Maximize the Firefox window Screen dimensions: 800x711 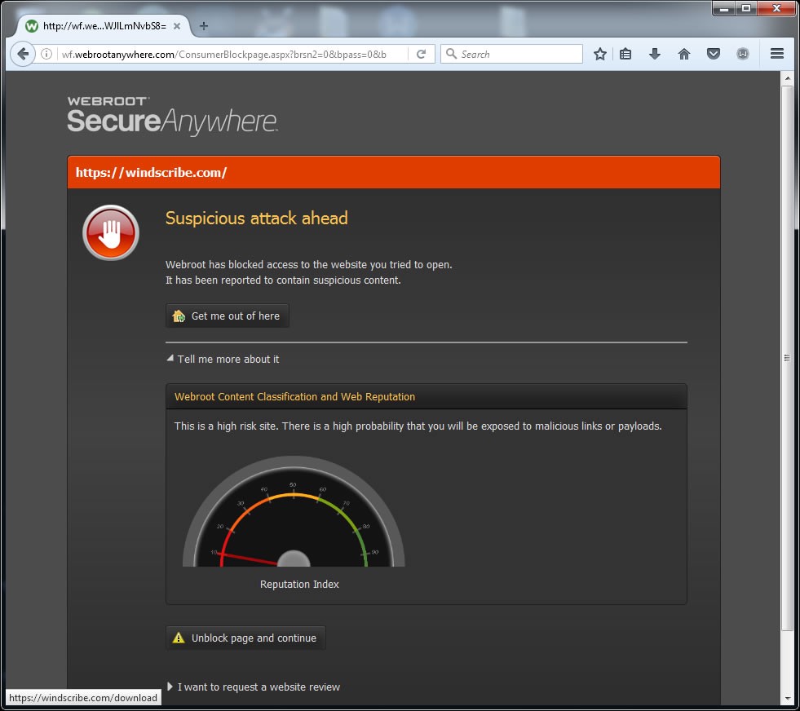pos(746,9)
